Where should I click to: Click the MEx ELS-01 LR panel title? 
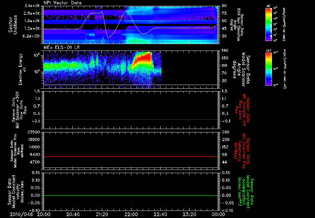[62, 47]
